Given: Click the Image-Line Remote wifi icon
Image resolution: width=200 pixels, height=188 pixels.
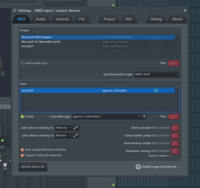Looking at the screenshot, I should click(x=138, y=167).
